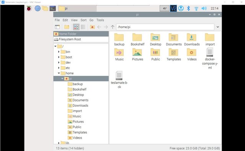Collapse the pi folder tree node
The height and width of the screenshot is (151, 245).
coord(62,79)
